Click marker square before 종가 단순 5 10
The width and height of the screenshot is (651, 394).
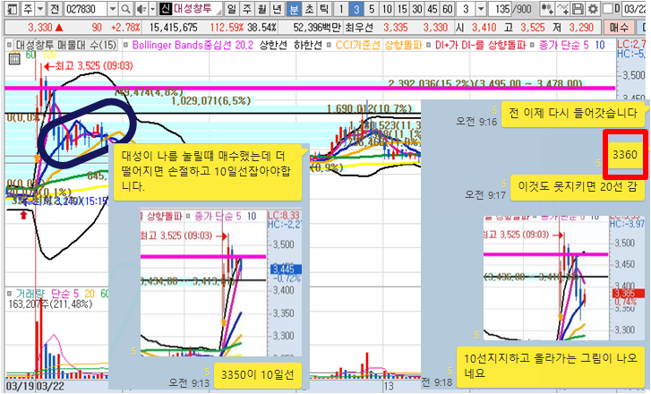tap(532, 44)
